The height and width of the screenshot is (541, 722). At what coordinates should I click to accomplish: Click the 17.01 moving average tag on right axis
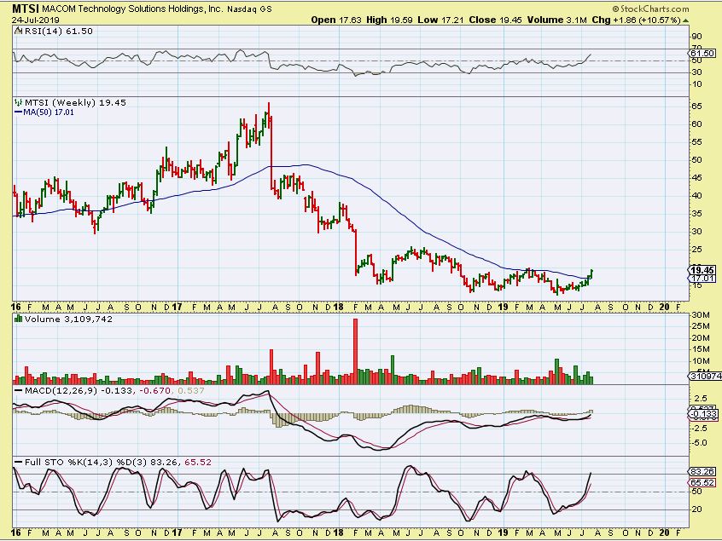[702, 278]
